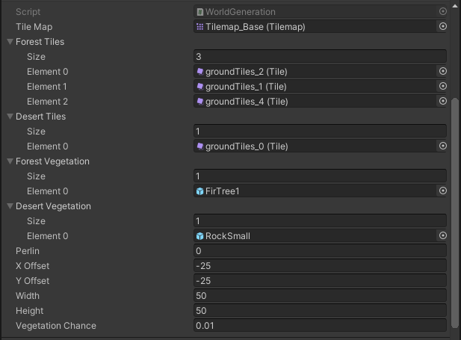This screenshot has width=461, height=340.
Task: Collapse the Desert Vegetation array
Action: [10, 206]
